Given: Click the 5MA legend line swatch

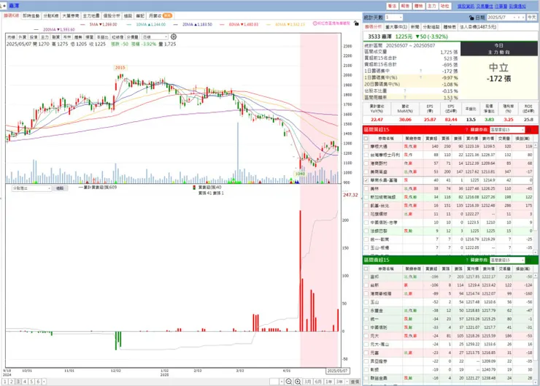Looking at the screenshot, I should pos(82,25).
